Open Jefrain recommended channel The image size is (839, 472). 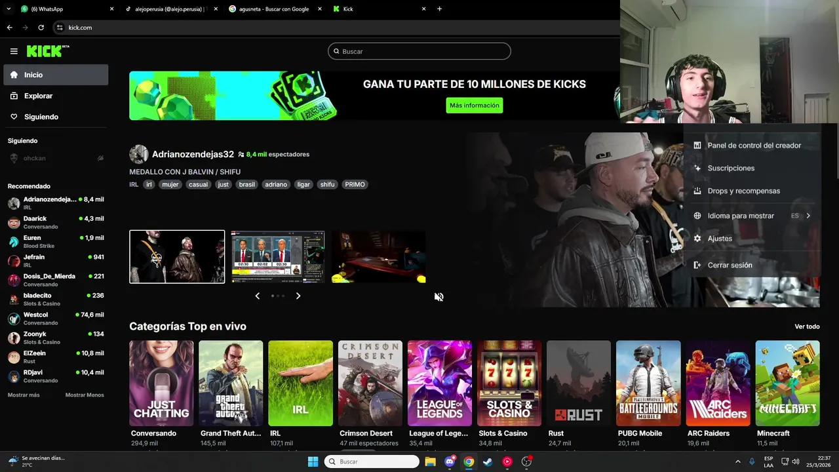[x=56, y=260]
